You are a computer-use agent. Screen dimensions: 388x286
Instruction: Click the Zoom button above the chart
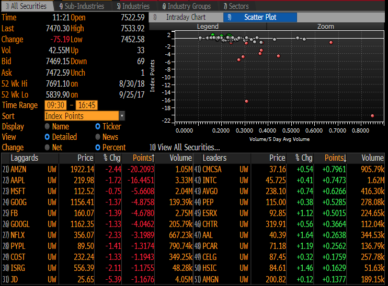326,27
